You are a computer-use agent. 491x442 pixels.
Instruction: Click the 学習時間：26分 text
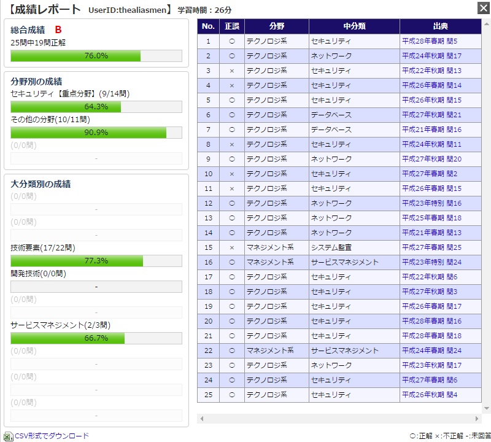204,10
